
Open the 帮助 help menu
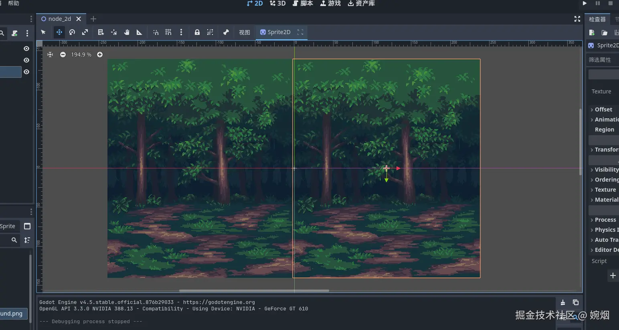tap(14, 3)
